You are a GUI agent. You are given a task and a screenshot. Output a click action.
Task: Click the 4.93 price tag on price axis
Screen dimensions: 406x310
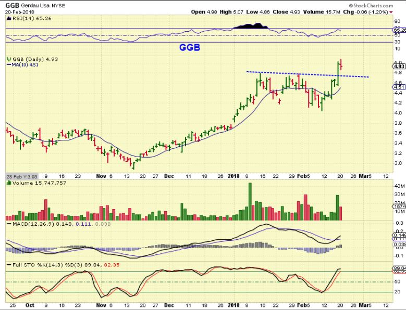(x=399, y=67)
